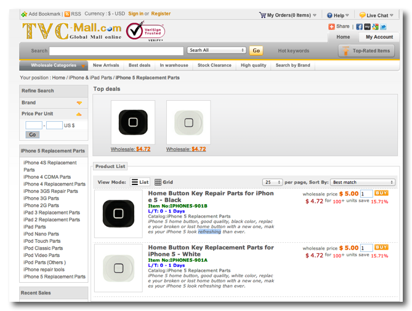Open iPhone 4 CDMA Parts category

47,177
